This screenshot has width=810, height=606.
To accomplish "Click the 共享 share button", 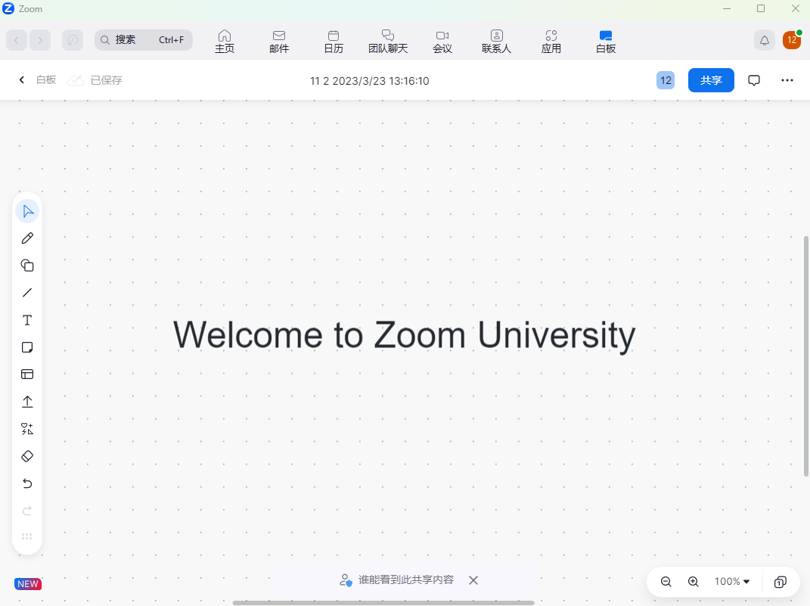I will (711, 80).
